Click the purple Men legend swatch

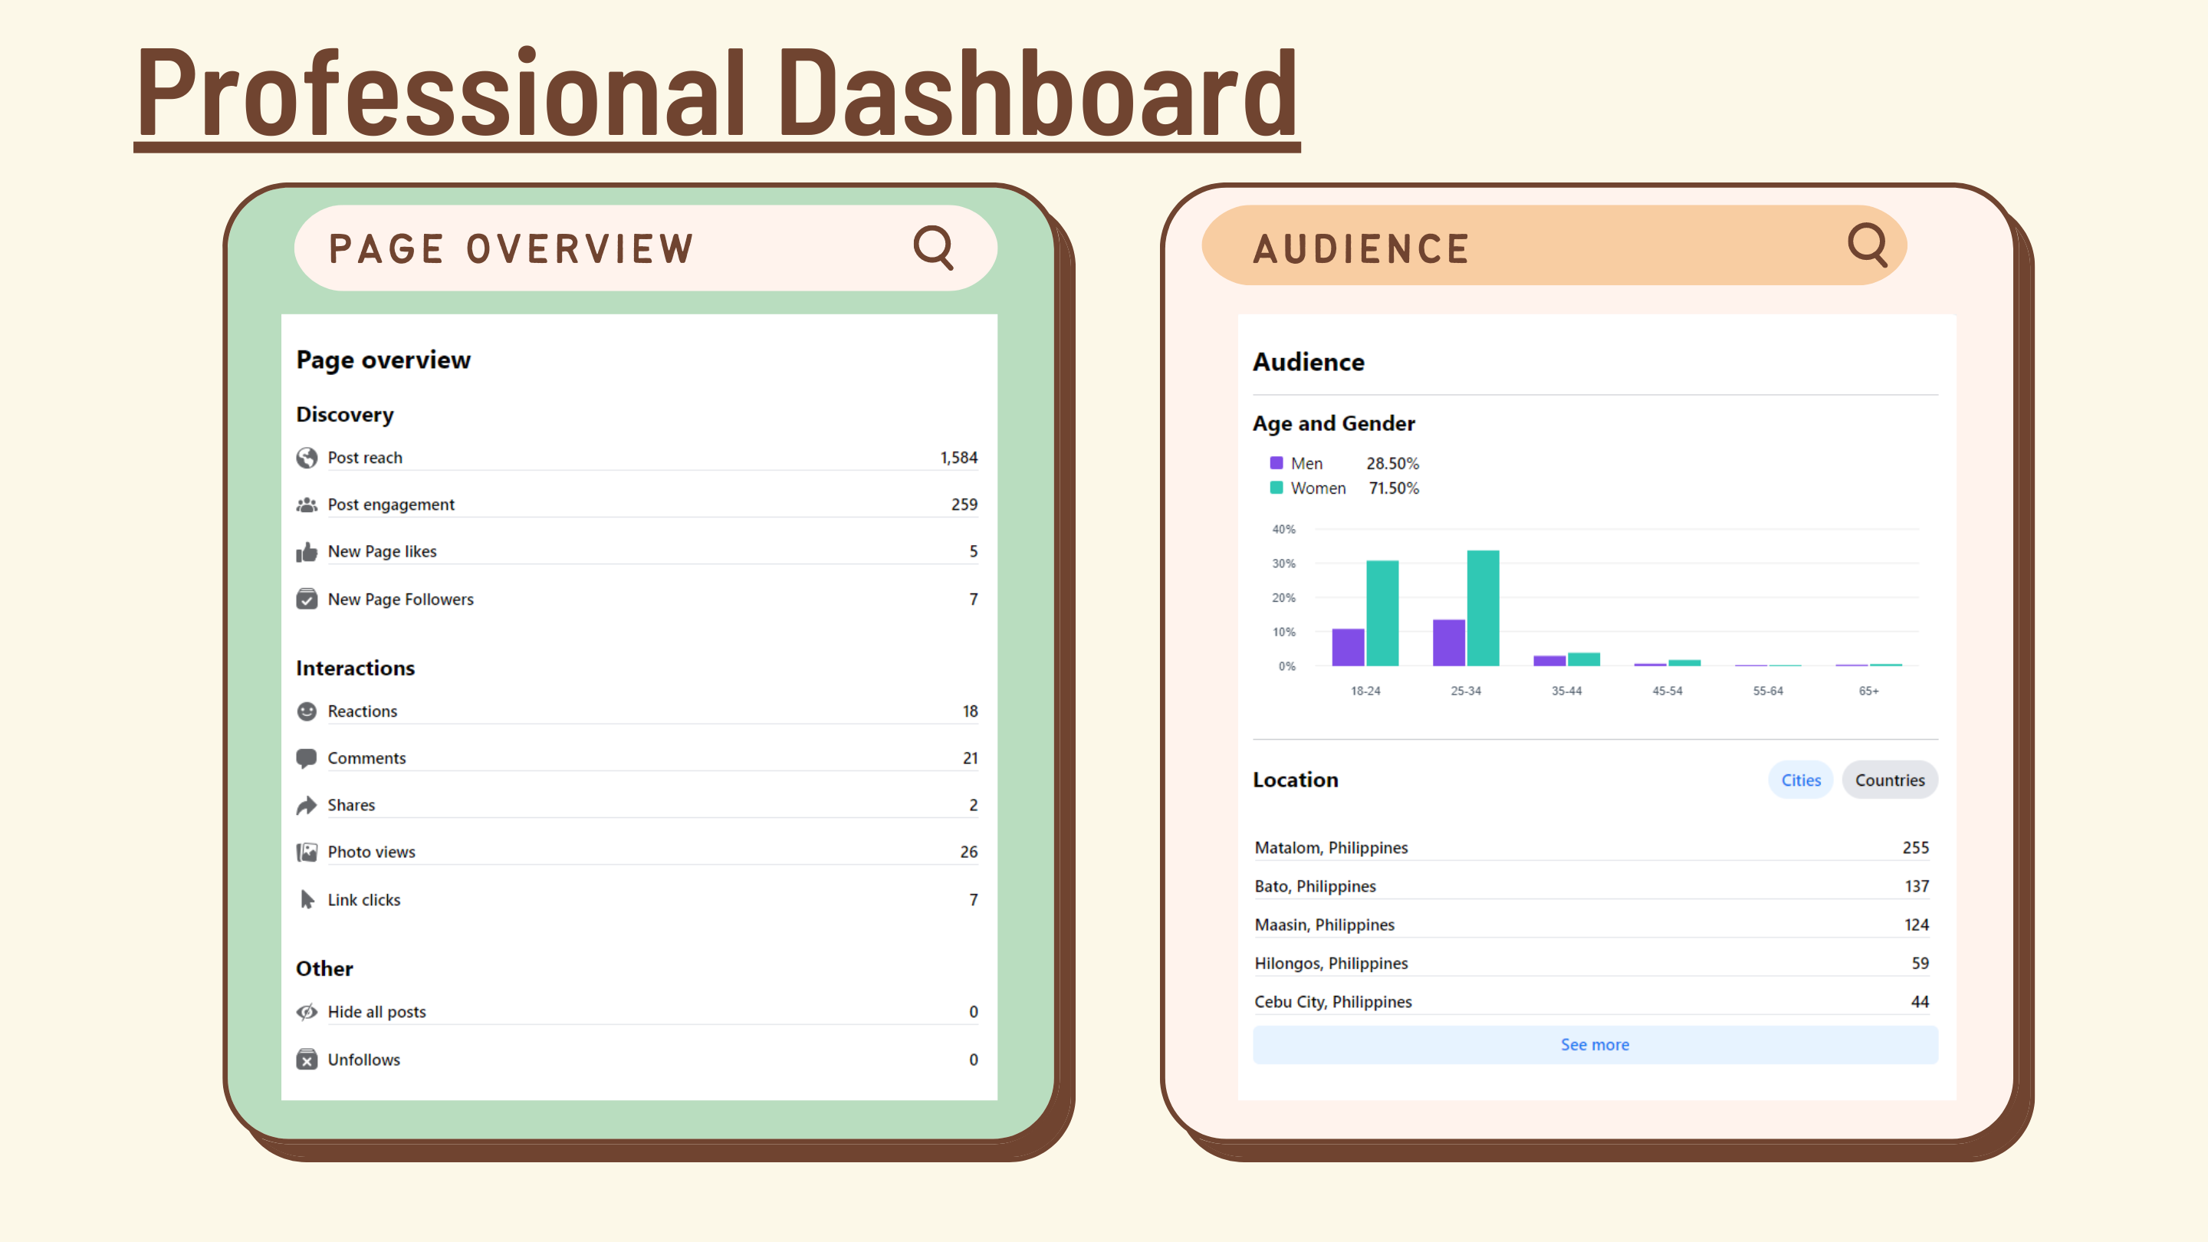click(x=1276, y=463)
